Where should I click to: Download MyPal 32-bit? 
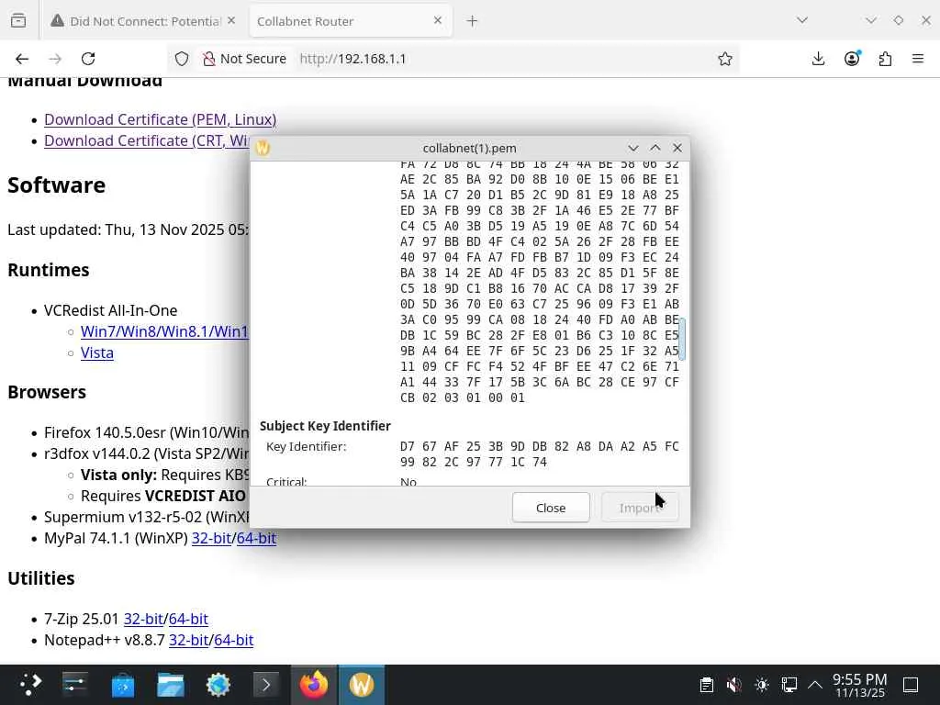click(x=211, y=538)
